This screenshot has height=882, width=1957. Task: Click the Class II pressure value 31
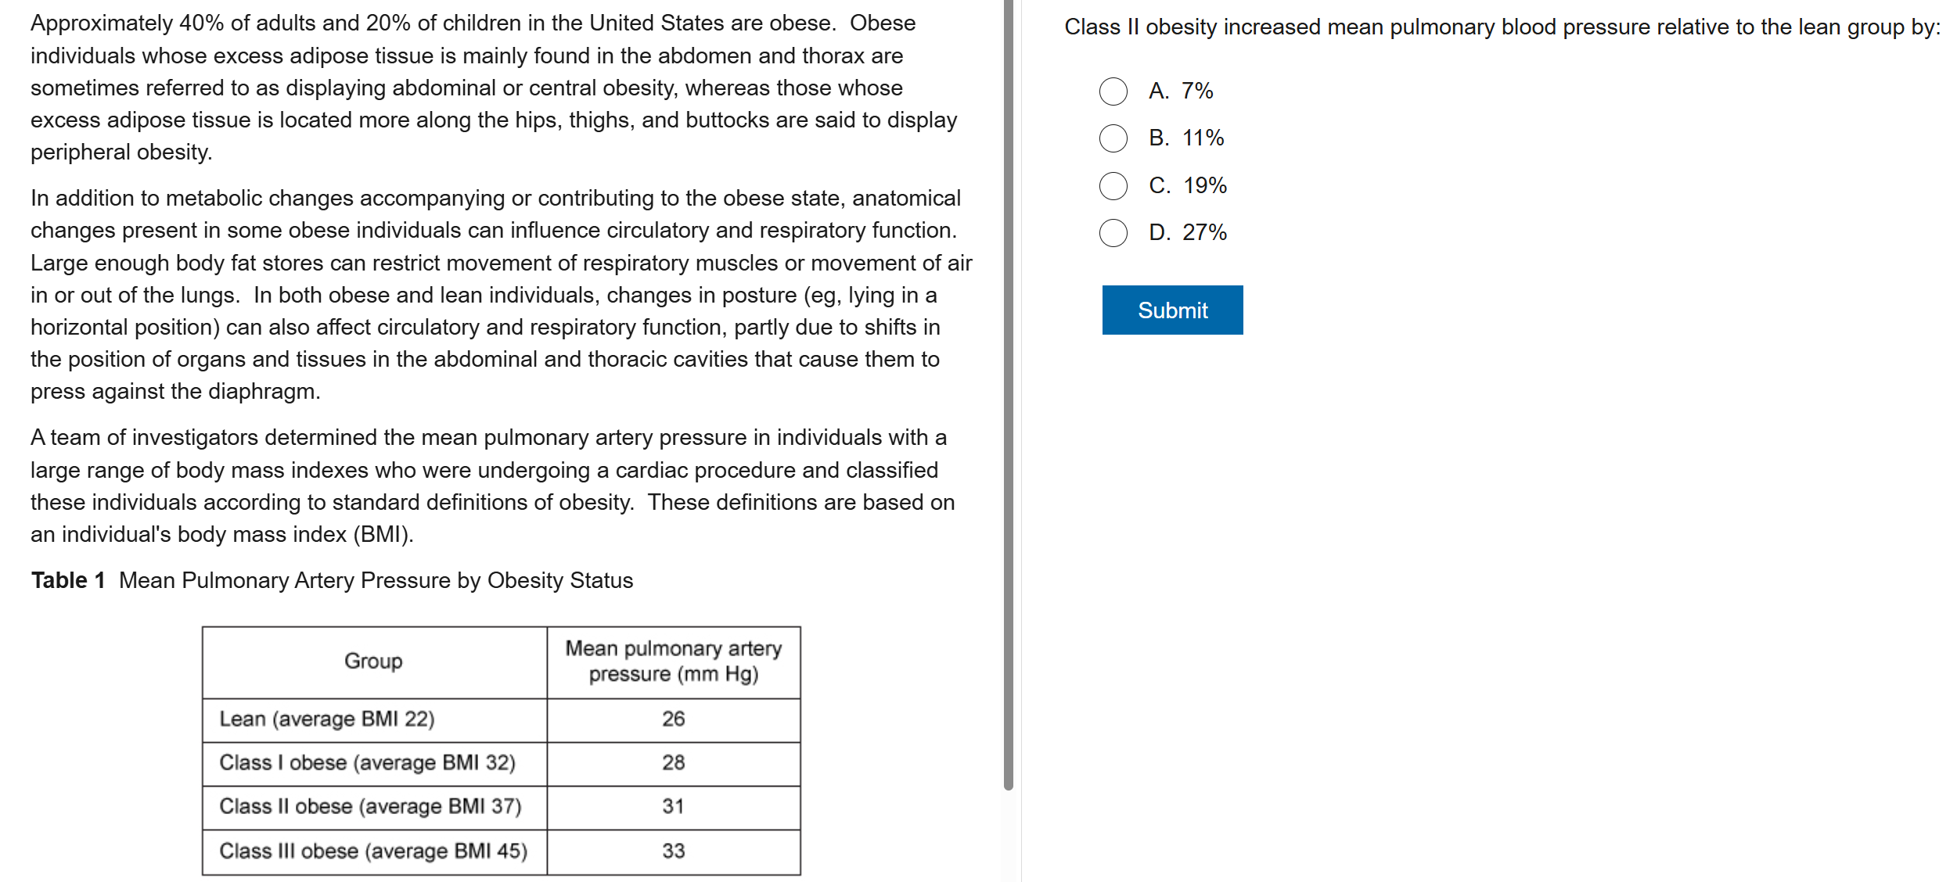click(x=673, y=807)
